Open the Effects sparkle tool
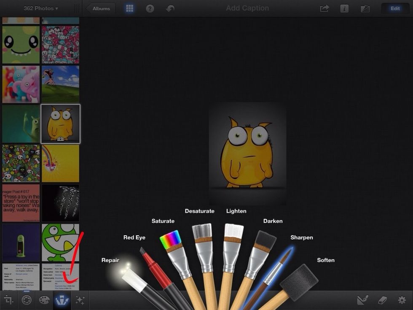413x310 pixels. [x=80, y=300]
